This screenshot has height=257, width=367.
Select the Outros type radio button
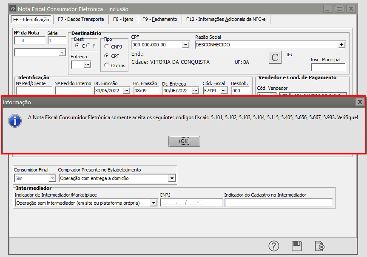[x=107, y=65]
